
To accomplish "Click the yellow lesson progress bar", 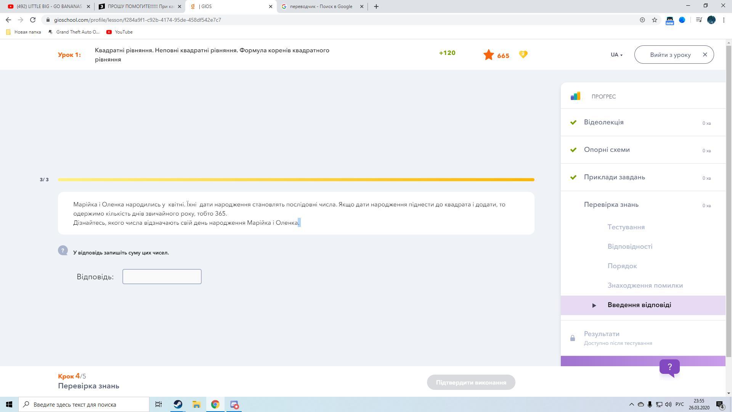I will pos(296,179).
